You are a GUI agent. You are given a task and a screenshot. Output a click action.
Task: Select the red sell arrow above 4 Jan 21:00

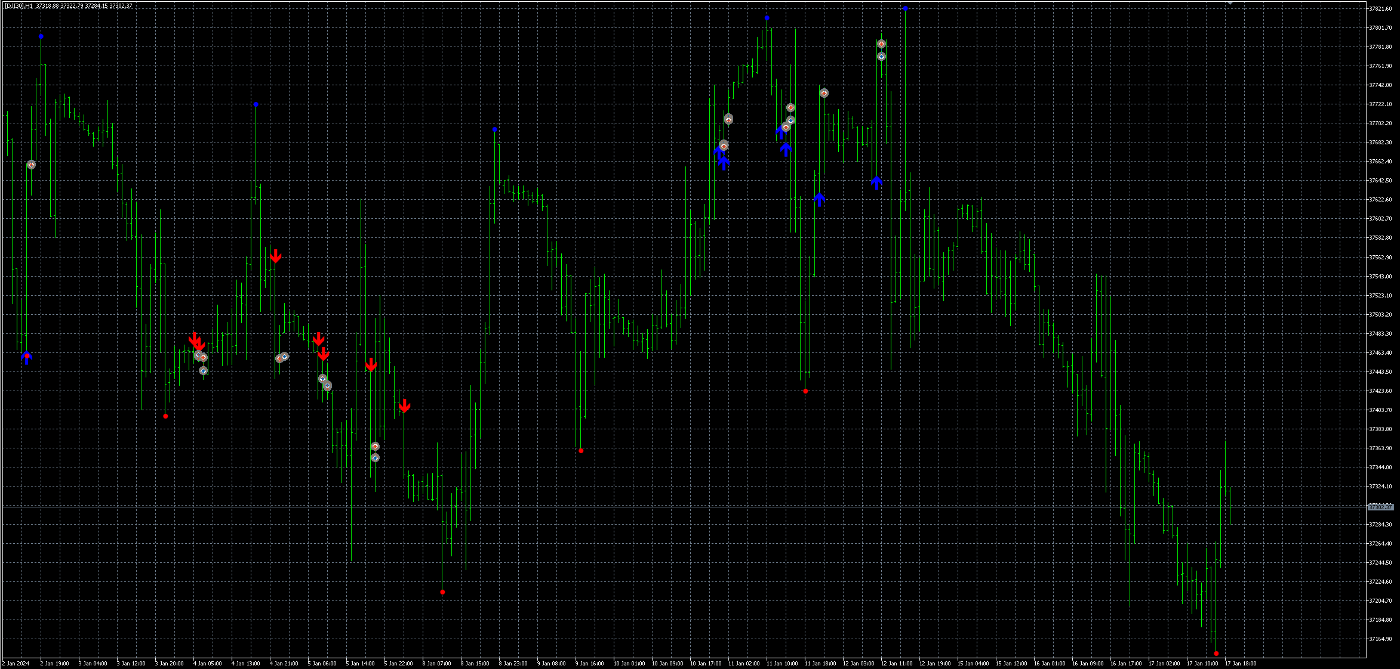coord(275,256)
